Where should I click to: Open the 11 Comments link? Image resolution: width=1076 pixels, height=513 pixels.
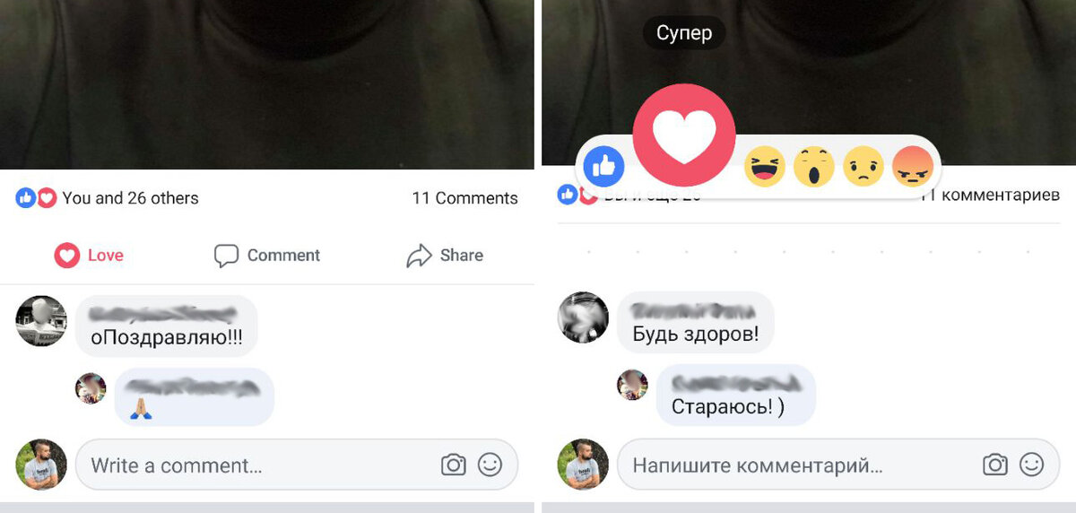(464, 198)
